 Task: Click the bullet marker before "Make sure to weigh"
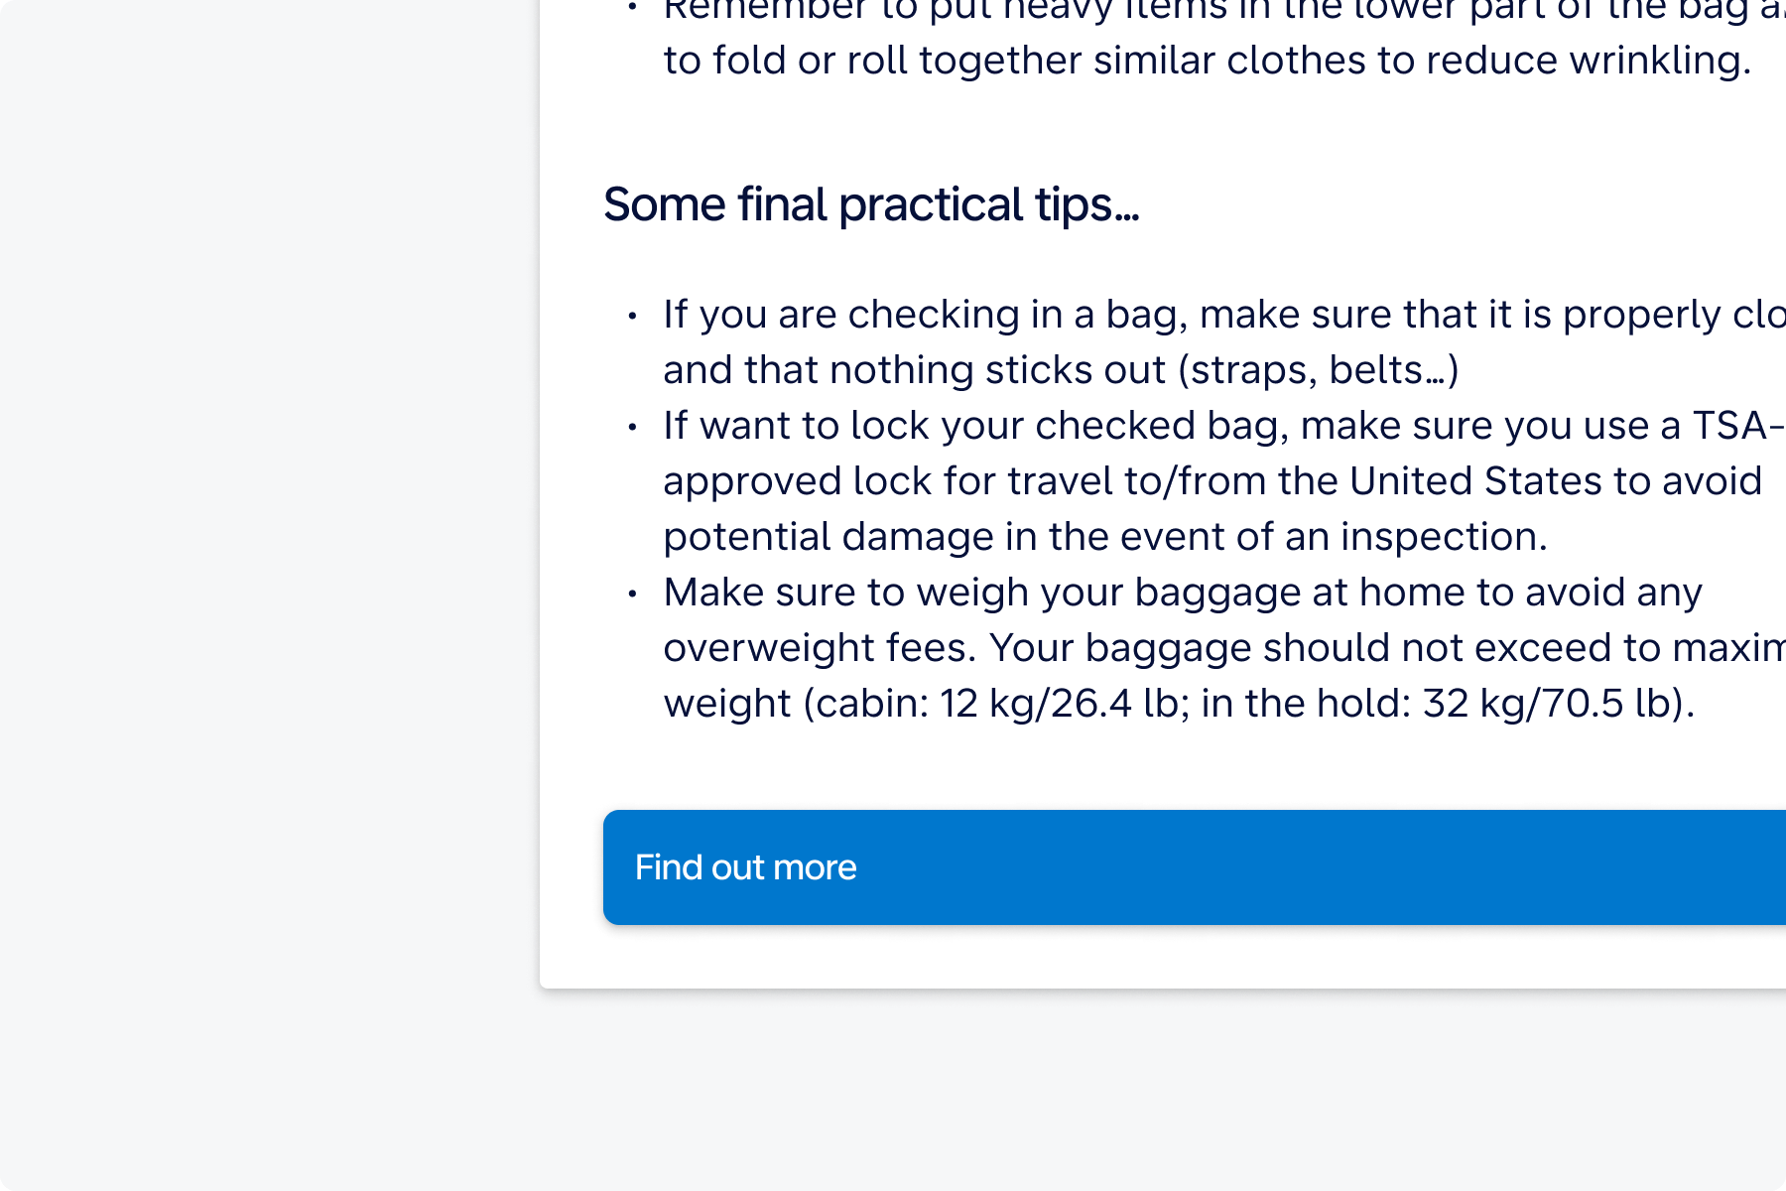[x=632, y=595]
